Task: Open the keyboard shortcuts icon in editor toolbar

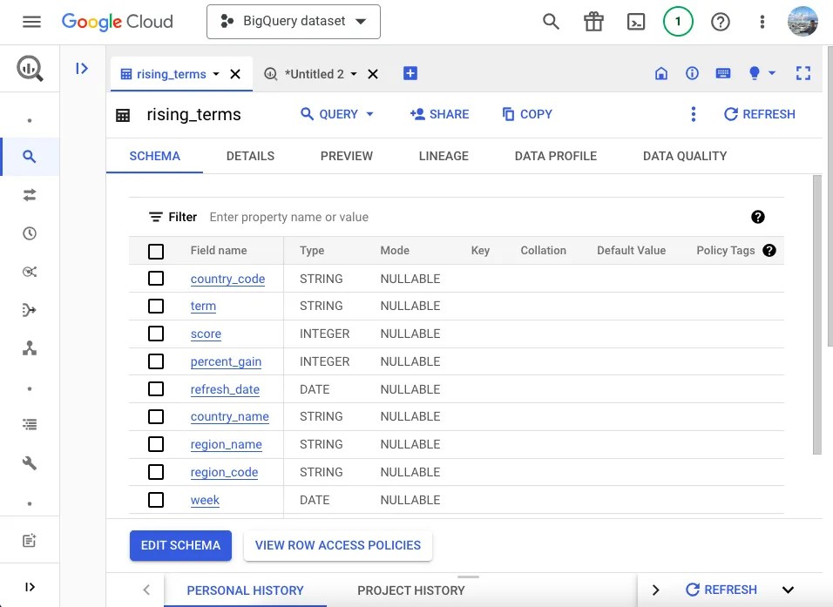Action: pyautogui.click(x=723, y=73)
